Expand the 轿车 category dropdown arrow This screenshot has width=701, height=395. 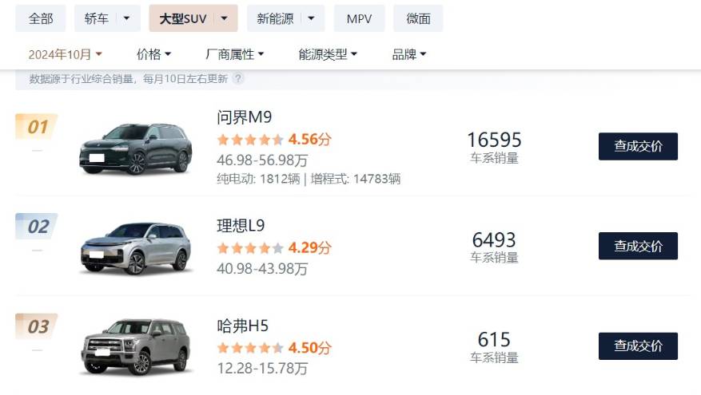coord(126,18)
